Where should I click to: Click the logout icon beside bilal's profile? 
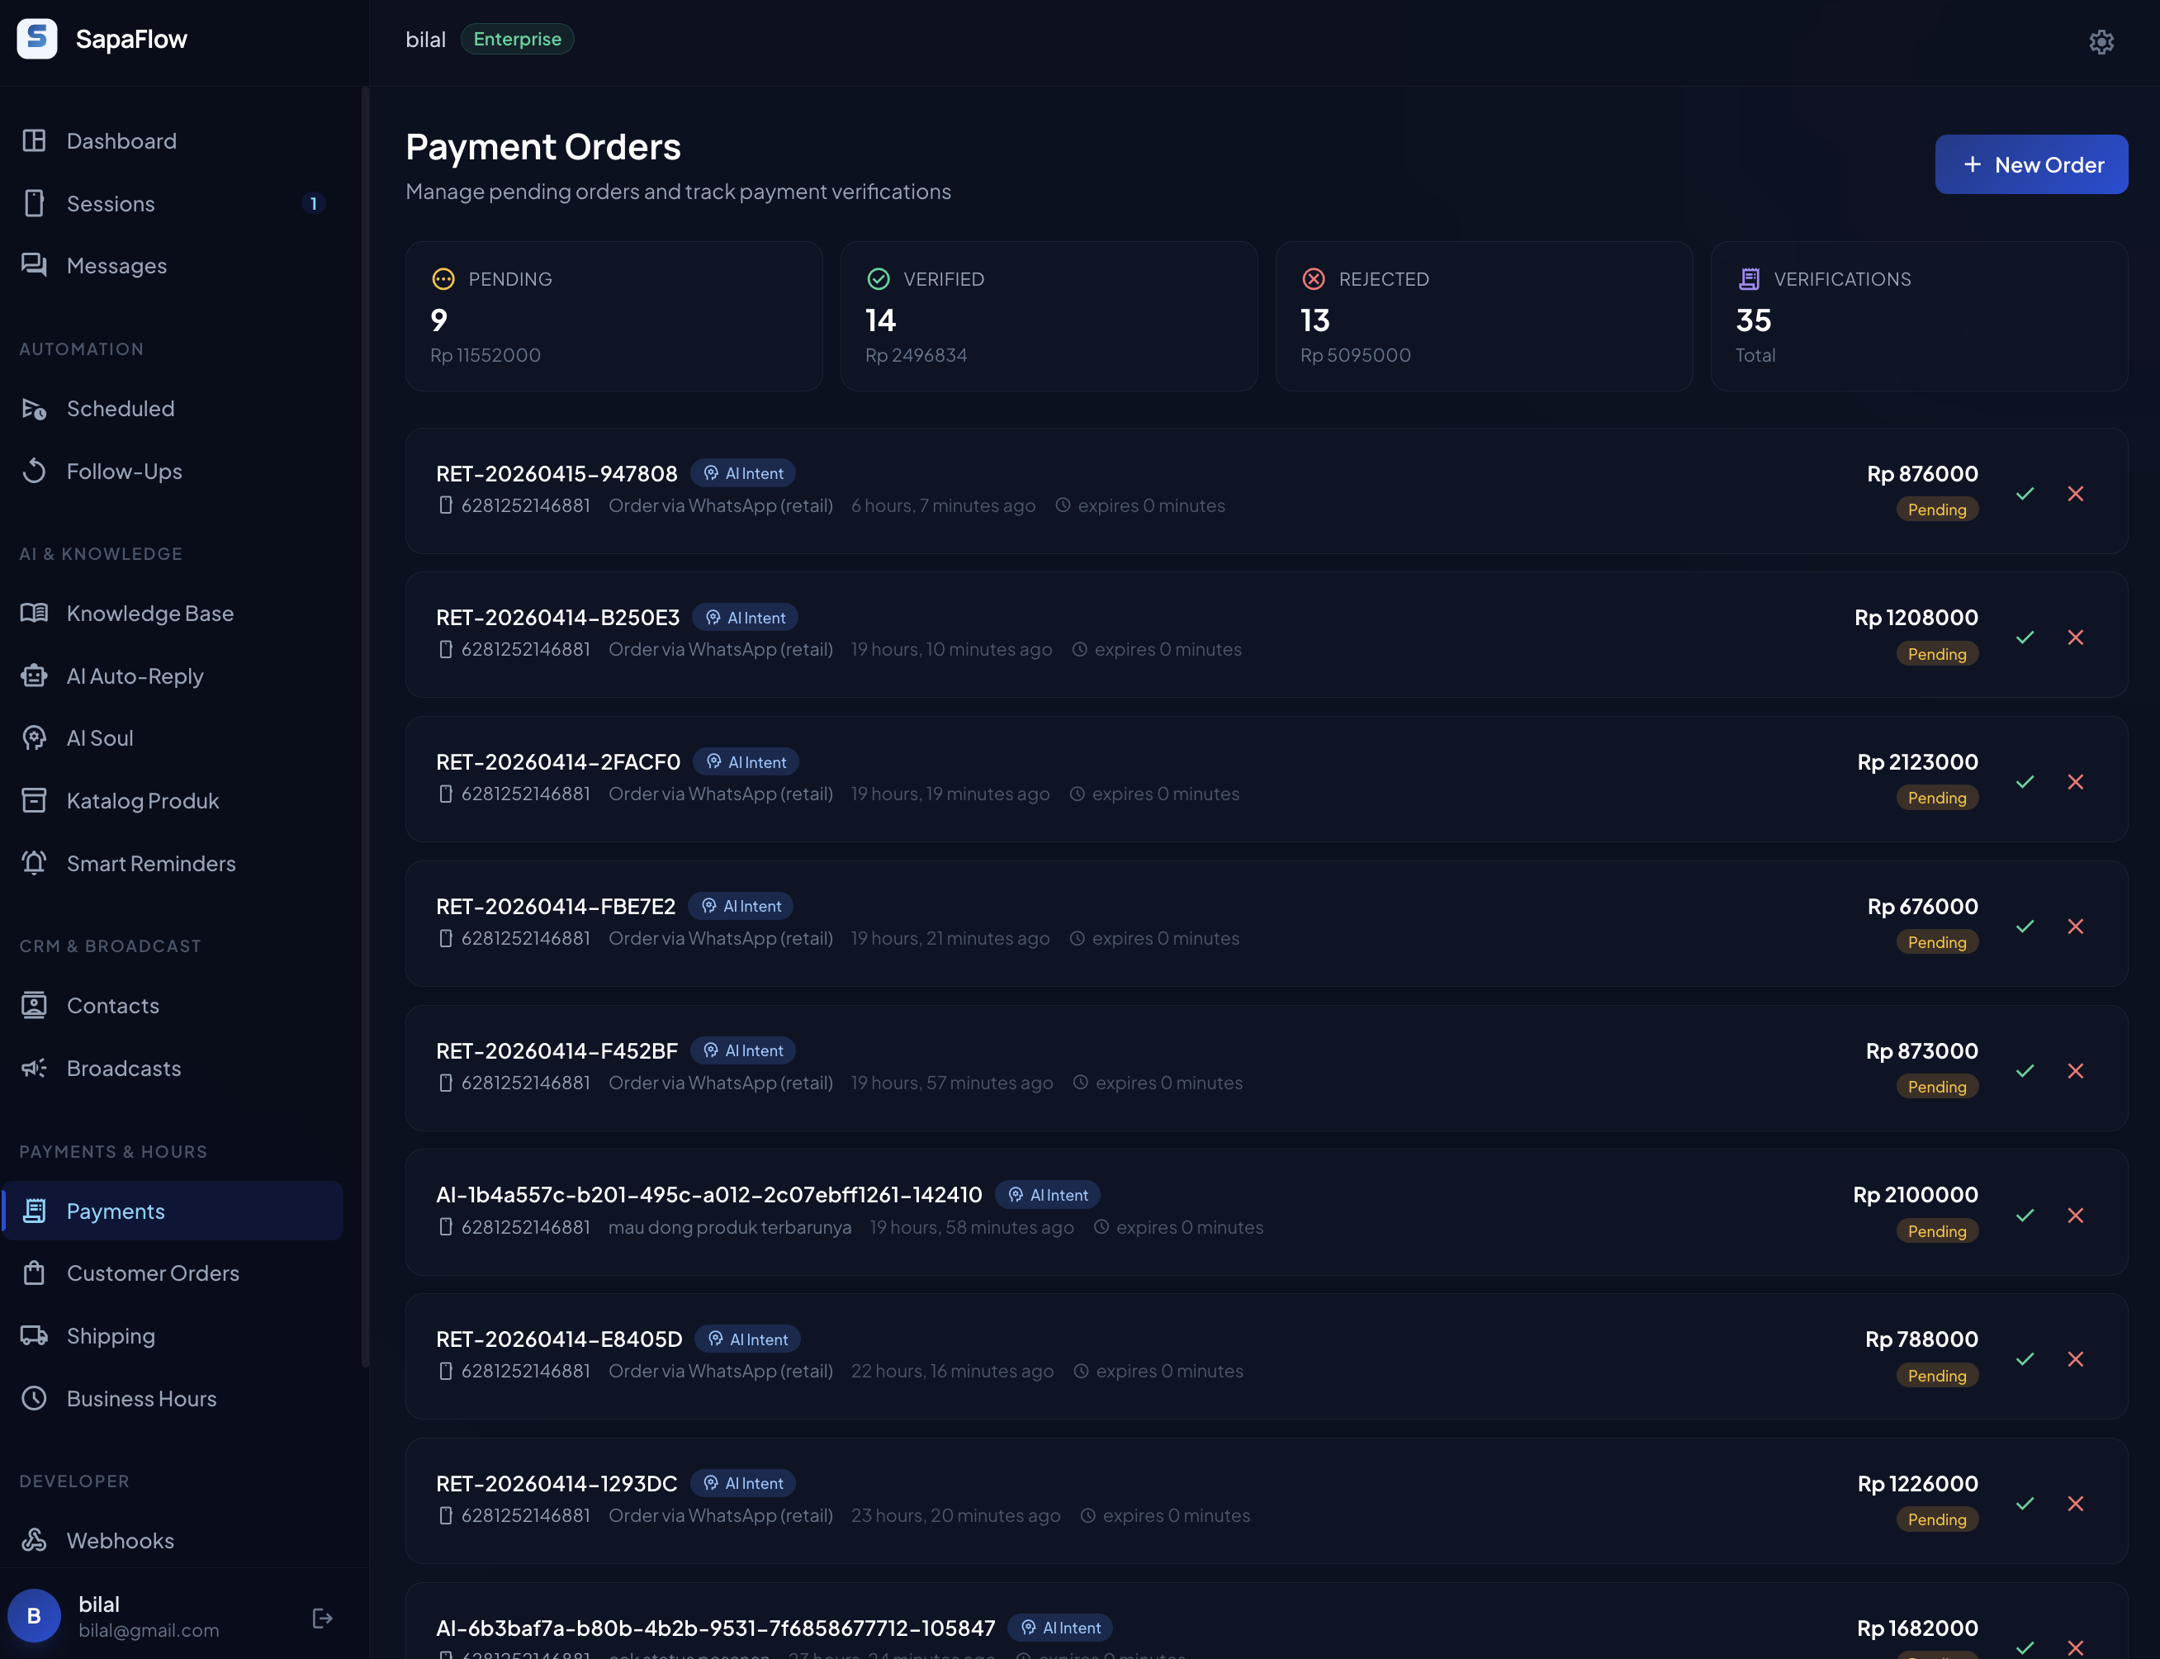tap(322, 1618)
